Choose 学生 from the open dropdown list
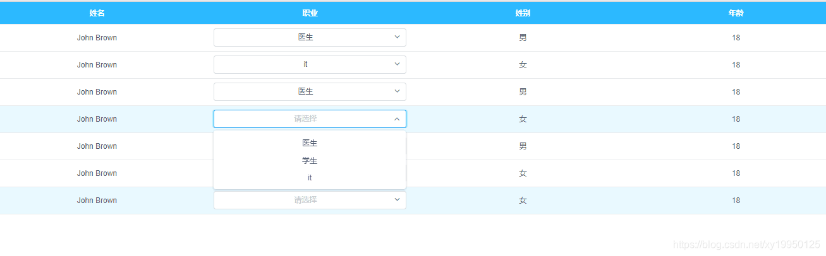 (310, 161)
